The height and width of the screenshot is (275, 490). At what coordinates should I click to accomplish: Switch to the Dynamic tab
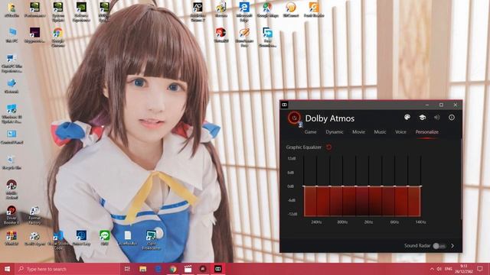point(335,132)
